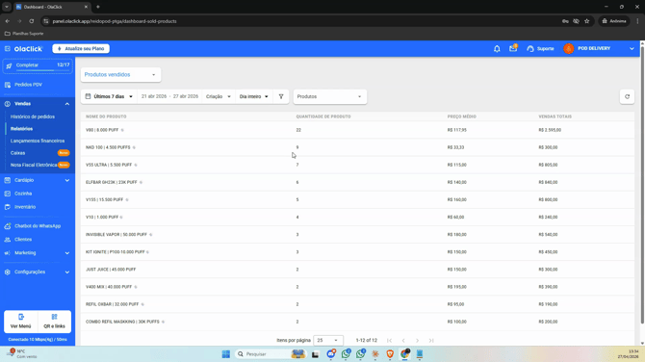Expand the Configurações menu
The height and width of the screenshot is (362, 645).
(x=38, y=271)
